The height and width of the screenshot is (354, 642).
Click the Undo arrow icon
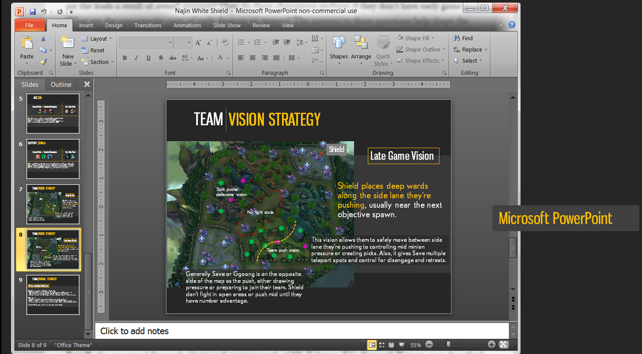(44, 11)
